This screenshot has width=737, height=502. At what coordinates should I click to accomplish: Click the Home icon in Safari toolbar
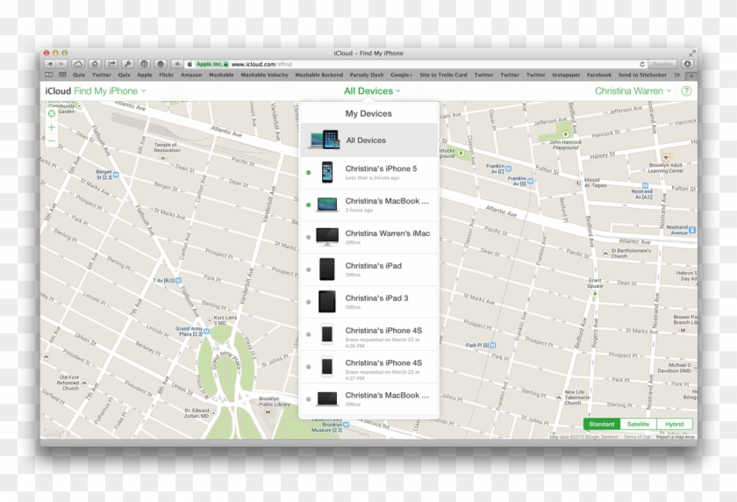click(95, 64)
